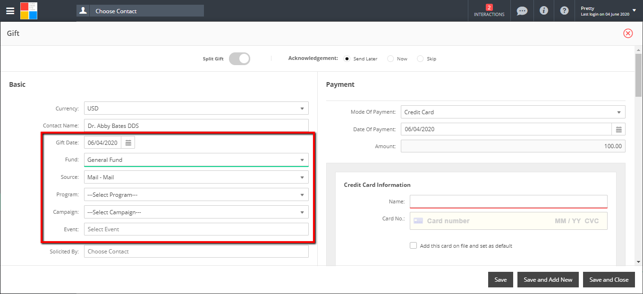Click the information icon in header
Image resolution: width=643 pixels, height=294 pixels.
tap(544, 10)
